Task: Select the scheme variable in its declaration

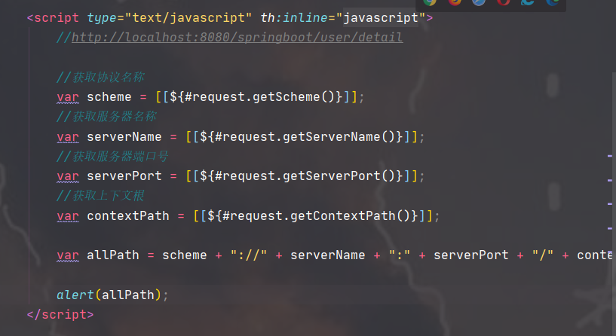Action: [109, 97]
